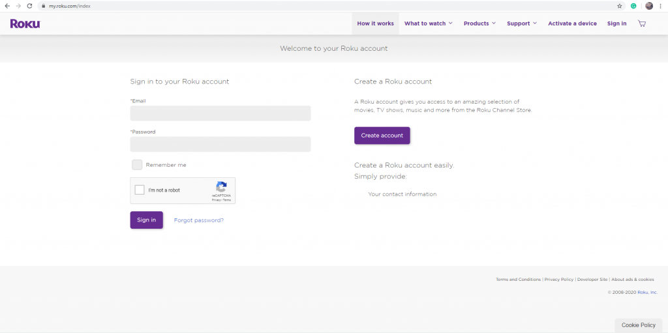Reload the page with refresh icon
The width and height of the screenshot is (668, 333).
[x=29, y=6]
